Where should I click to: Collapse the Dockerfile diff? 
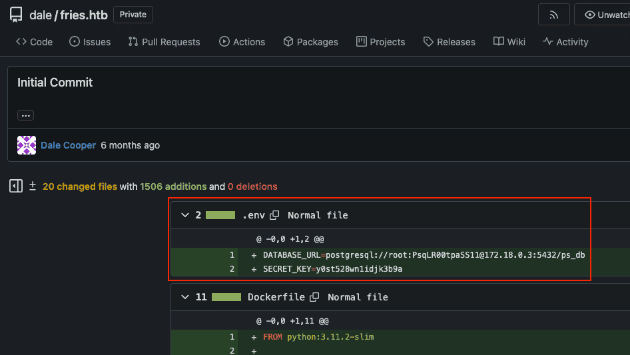coord(185,297)
